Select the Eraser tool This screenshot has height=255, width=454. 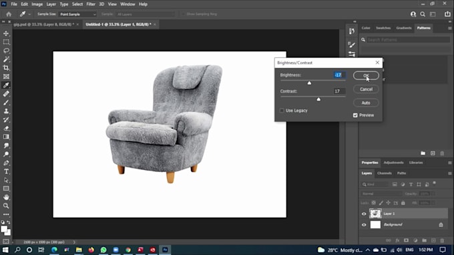coord(6,128)
